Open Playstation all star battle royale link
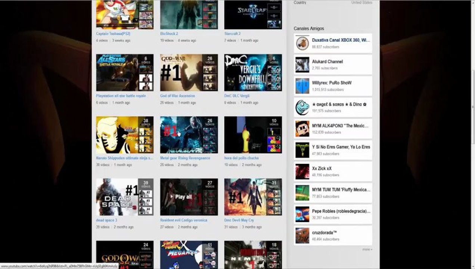The height and width of the screenshot is (269, 475). (121, 96)
